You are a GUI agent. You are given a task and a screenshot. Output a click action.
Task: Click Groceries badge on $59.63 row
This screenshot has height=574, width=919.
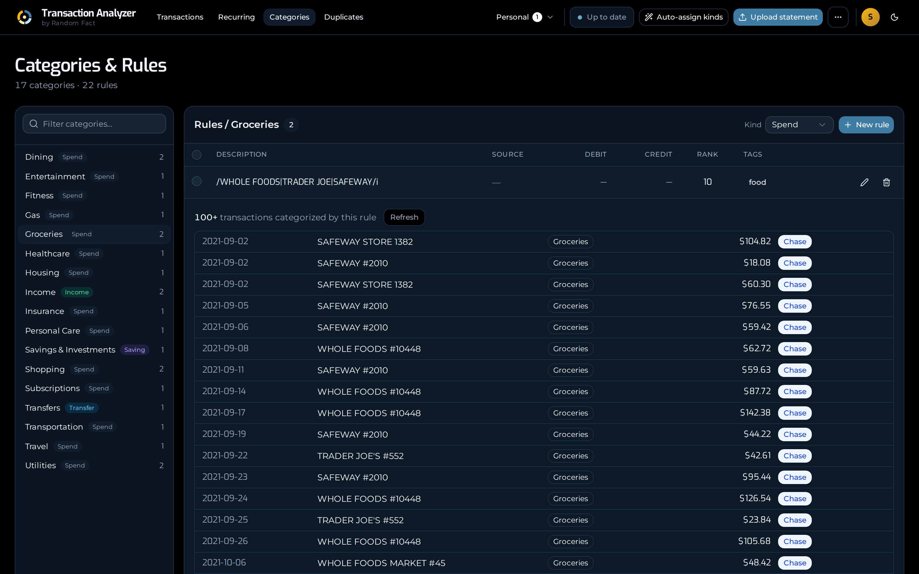point(570,370)
